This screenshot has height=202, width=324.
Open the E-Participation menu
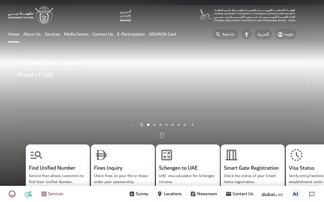(x=131, y=34)
